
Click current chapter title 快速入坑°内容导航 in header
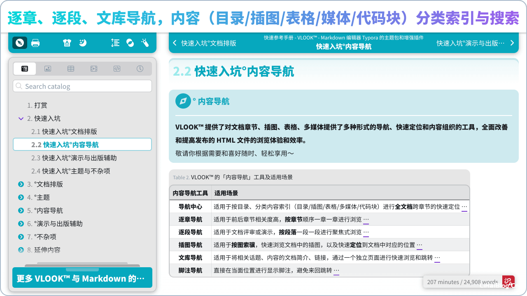click(x=344, y=47)
